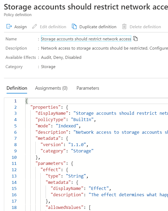
Task: Click the Available Effects text
Action: coord(21,57)
